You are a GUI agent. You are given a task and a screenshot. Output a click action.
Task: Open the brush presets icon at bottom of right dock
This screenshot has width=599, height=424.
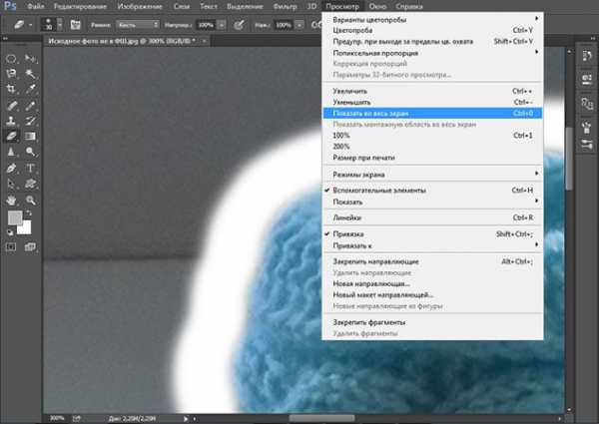(587, 145)
